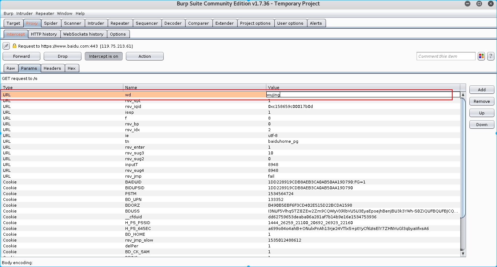497x267 pixels.
Task: Select the __cfduid cookie name
Action: (134, 217)
